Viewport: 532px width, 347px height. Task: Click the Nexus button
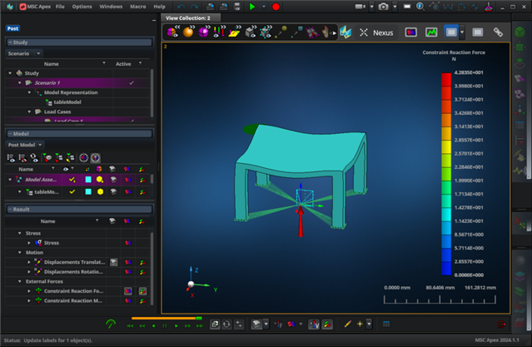376,32
